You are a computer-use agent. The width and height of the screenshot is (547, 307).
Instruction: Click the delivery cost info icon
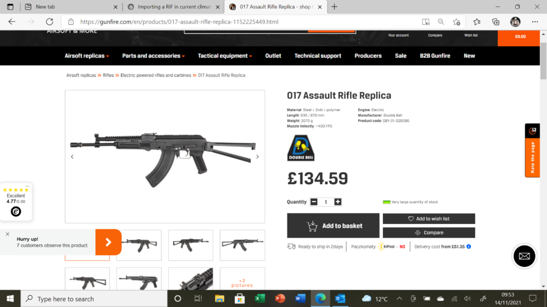[469, 246]
